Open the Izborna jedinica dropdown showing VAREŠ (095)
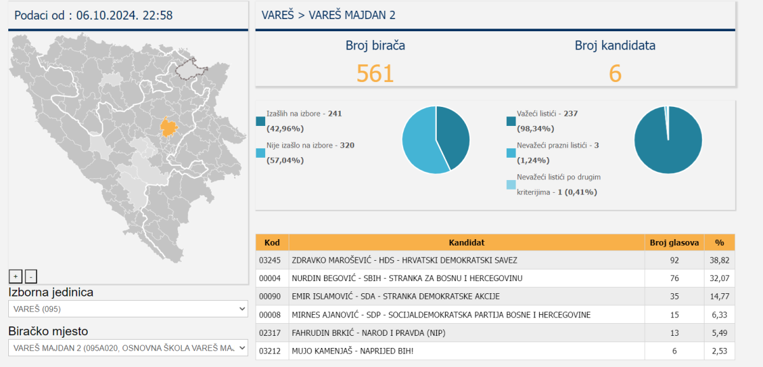 tap(128, 308)
